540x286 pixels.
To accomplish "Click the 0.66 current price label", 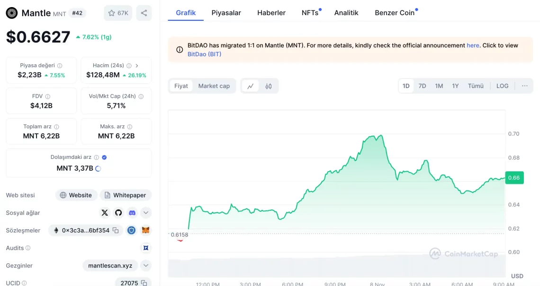I will [x=514, y=178].
